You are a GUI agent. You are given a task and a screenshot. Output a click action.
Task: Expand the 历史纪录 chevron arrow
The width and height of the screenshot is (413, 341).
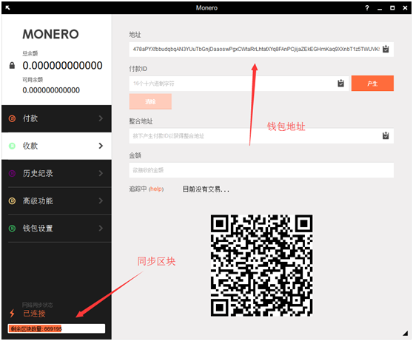101,173
